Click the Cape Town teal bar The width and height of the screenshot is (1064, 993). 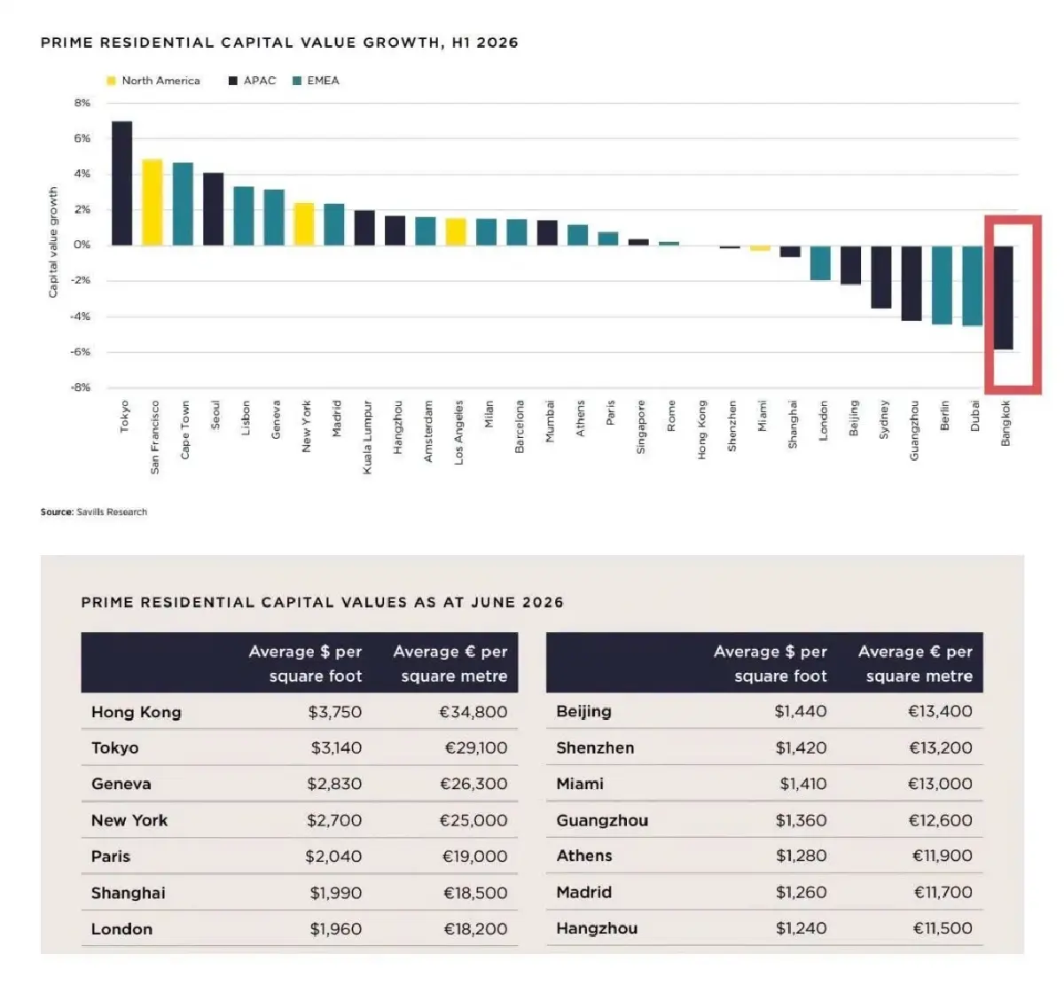183,204
